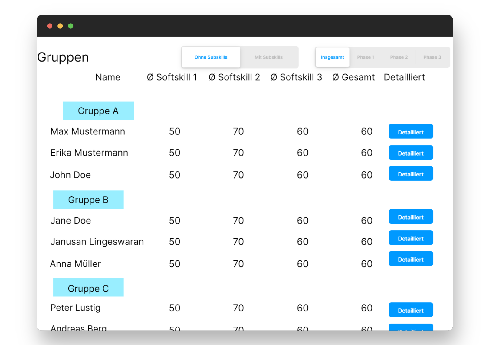489x345 pixels.
Task: Click the Ø Gesamt column header
Action: 353,77
